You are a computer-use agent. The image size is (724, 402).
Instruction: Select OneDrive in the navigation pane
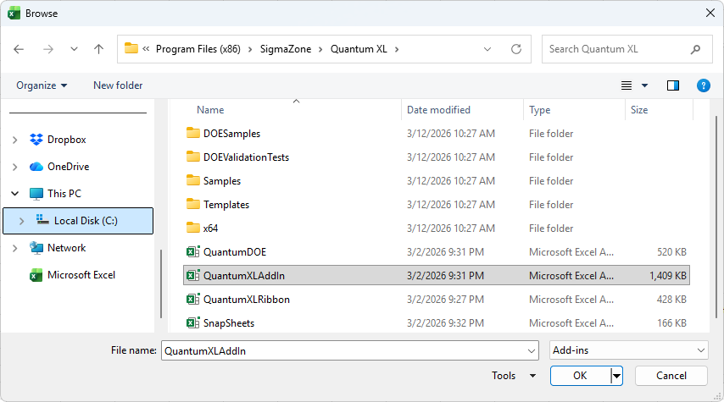tap(69, 167)
